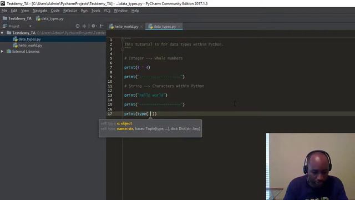
Task: Click docstring text on line 2
Action: click(174, 44)
